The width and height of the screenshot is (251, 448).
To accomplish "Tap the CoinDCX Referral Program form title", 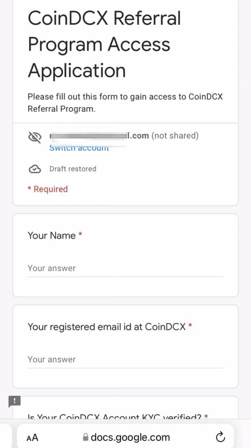I will pyautogui.click(x=105, y=44).
